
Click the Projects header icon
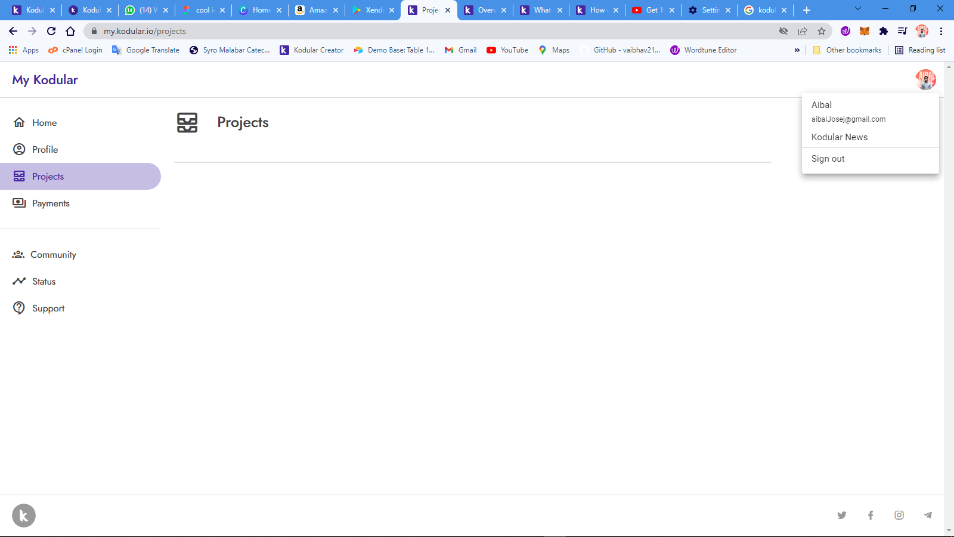187,122
